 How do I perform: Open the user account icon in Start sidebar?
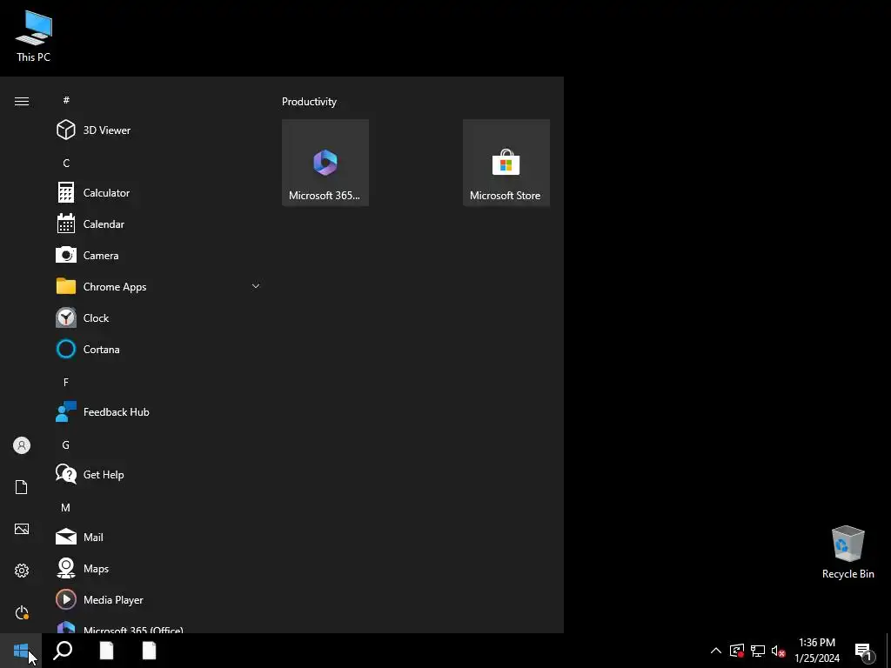[x=22, y=445]
